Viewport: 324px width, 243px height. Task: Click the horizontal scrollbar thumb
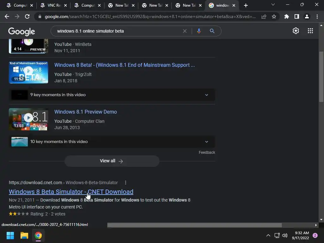195,225
